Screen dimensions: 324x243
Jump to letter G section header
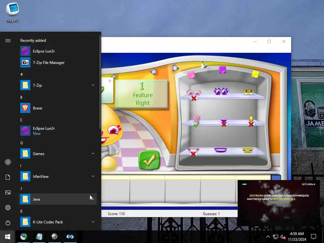click(22, 143)
